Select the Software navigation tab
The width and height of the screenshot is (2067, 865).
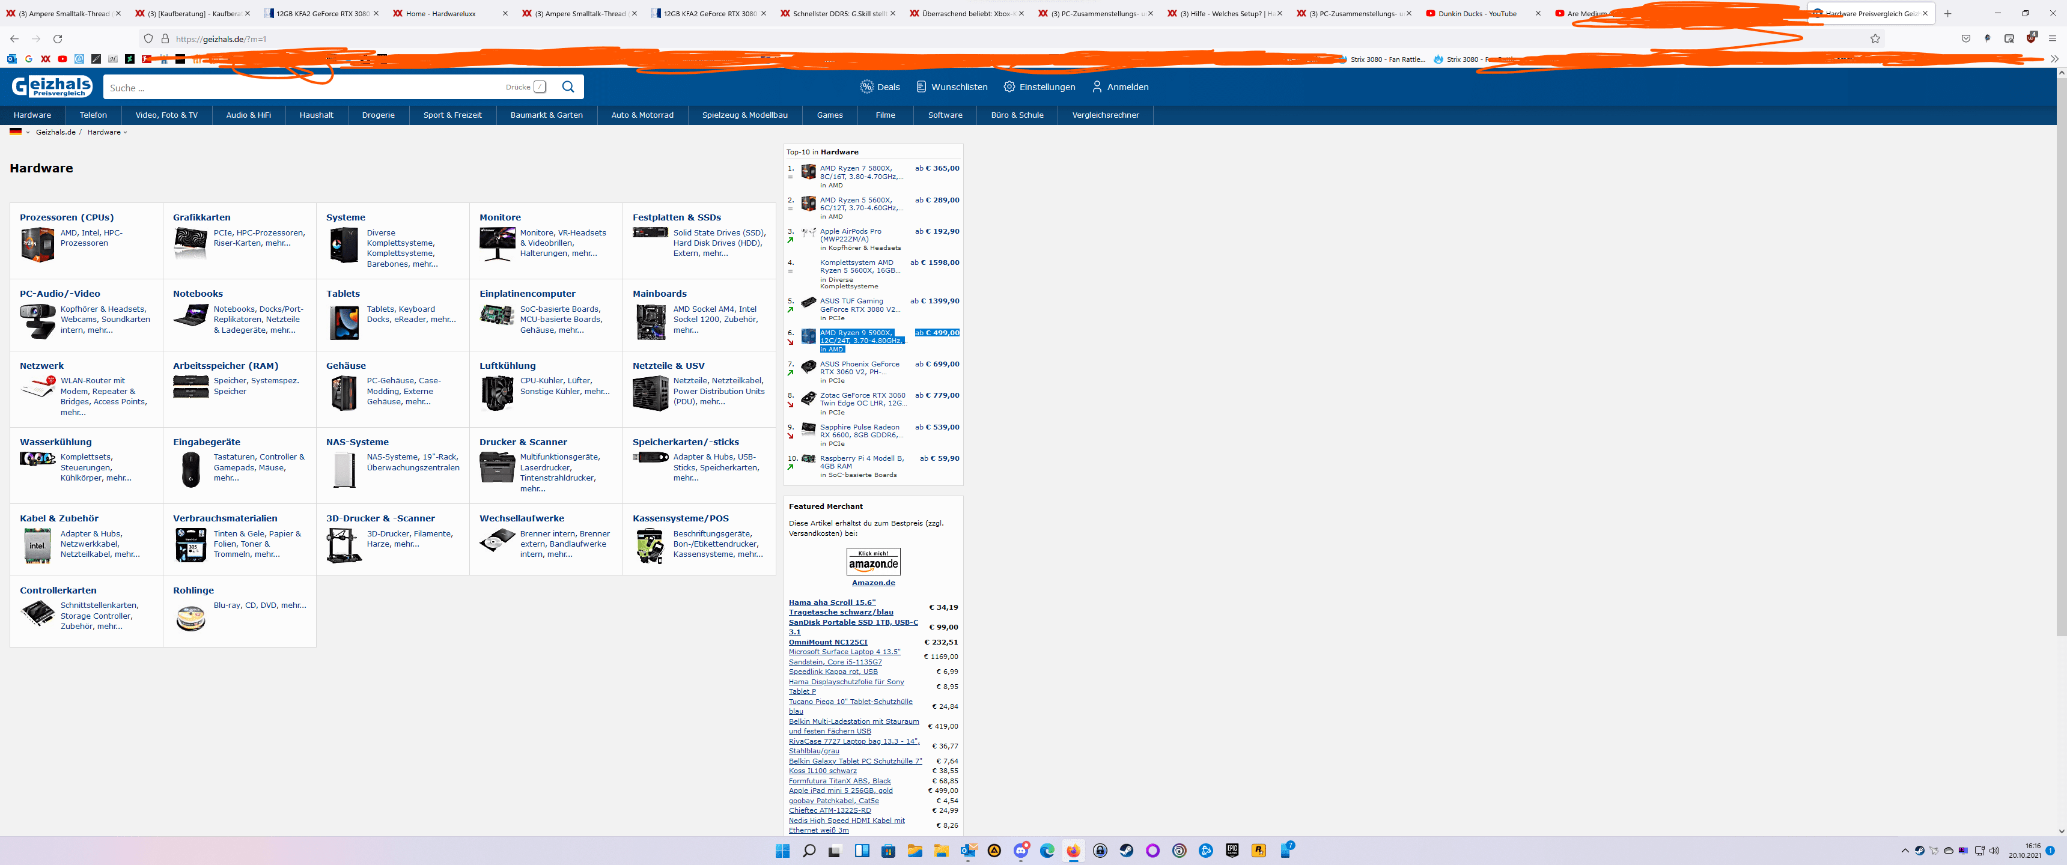click(945, 115)
